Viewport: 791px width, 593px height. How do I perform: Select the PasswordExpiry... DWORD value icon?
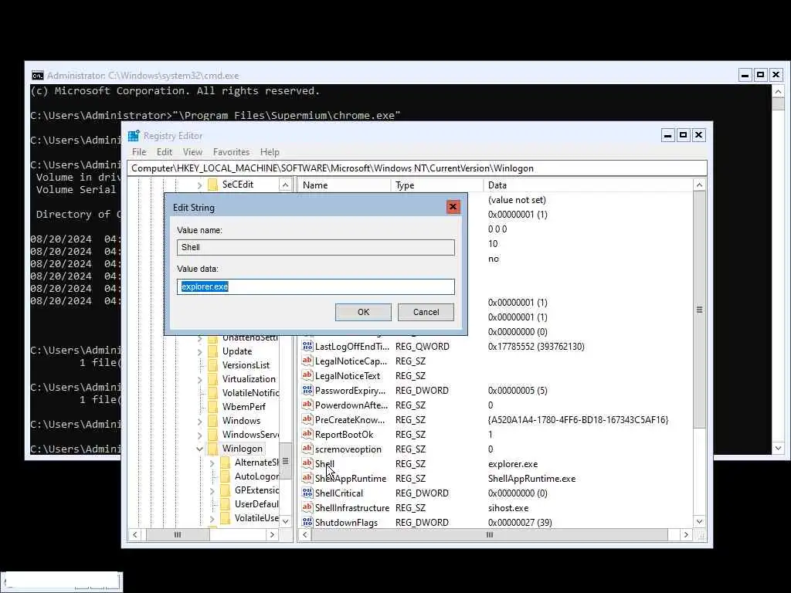pyautogui.click(x=307, y=390)
